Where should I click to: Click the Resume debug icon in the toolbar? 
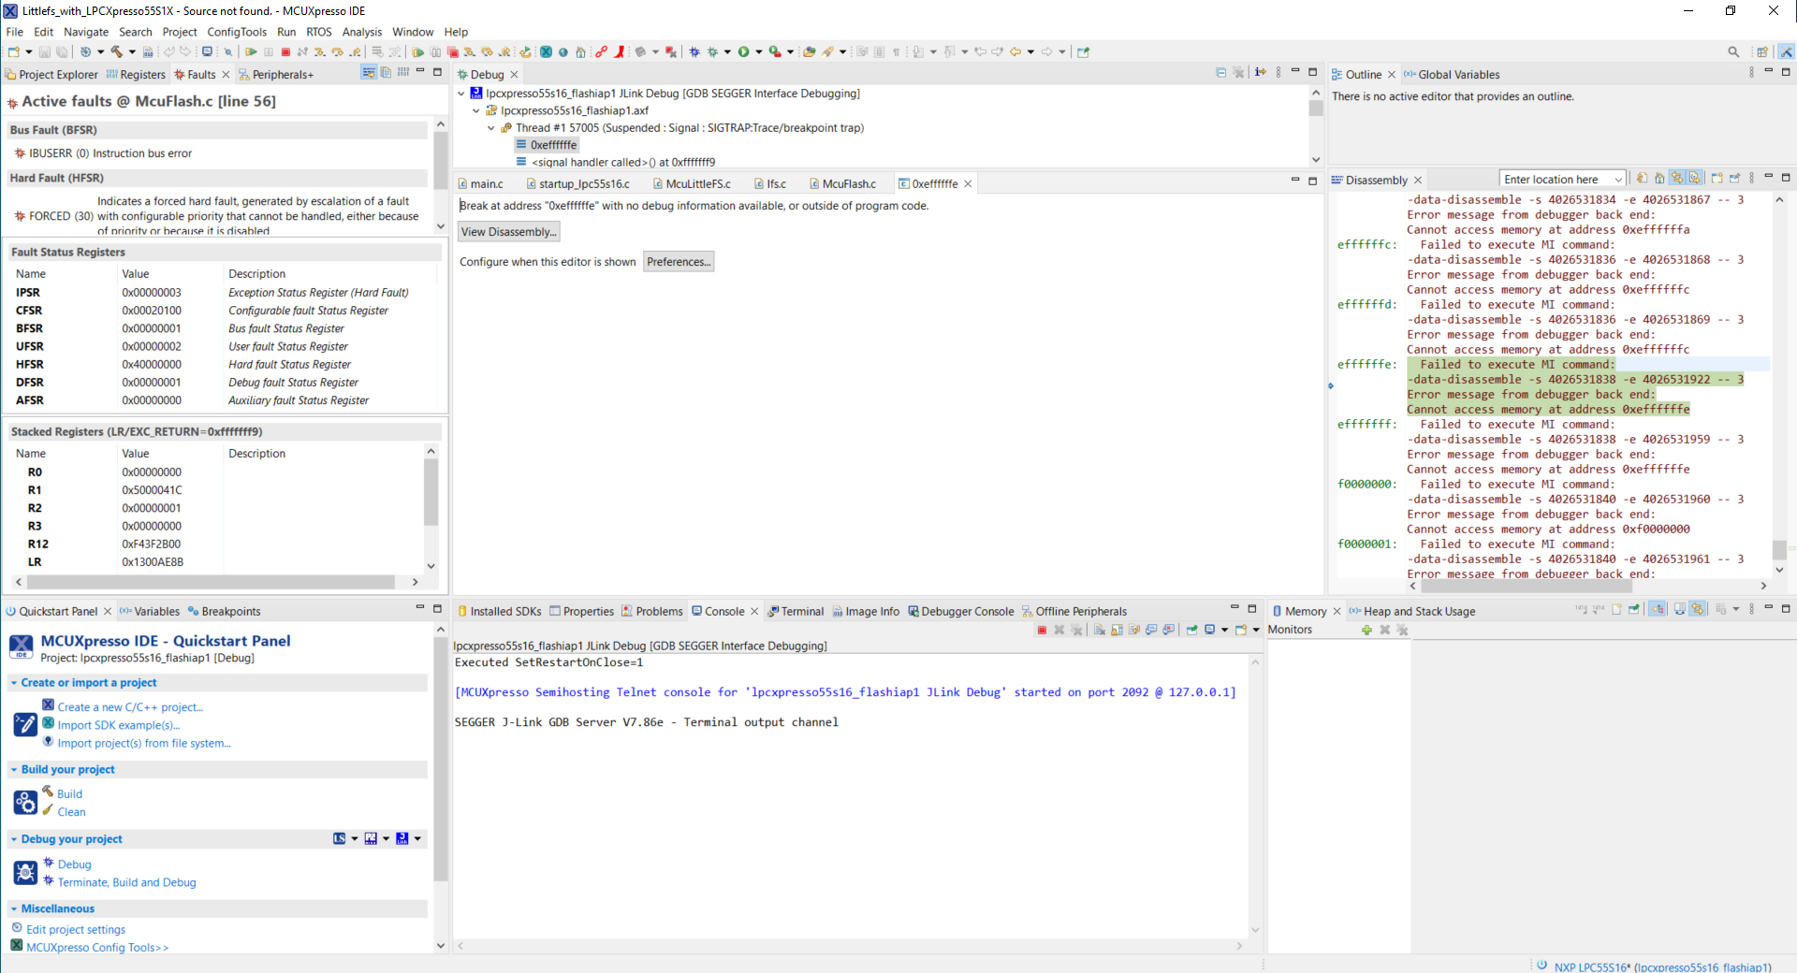coord(251,52)
